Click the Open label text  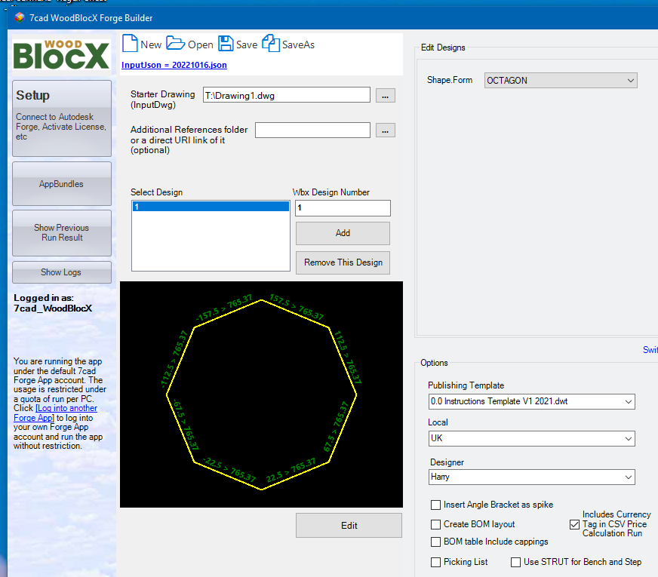(201, 45)
